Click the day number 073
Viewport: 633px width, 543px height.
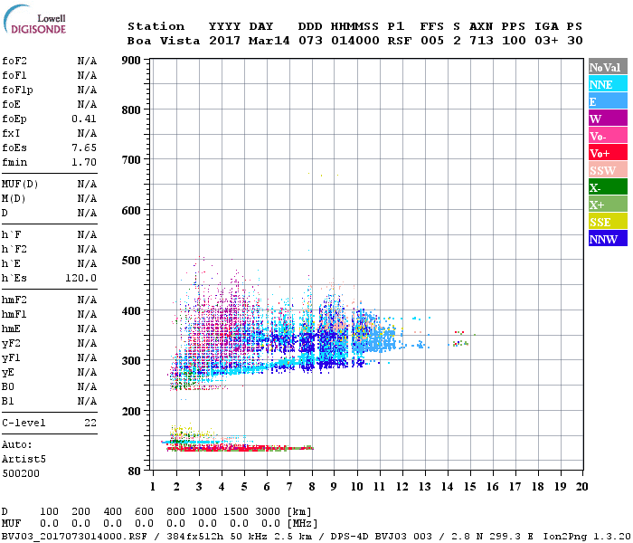click(x=310, y=41)
